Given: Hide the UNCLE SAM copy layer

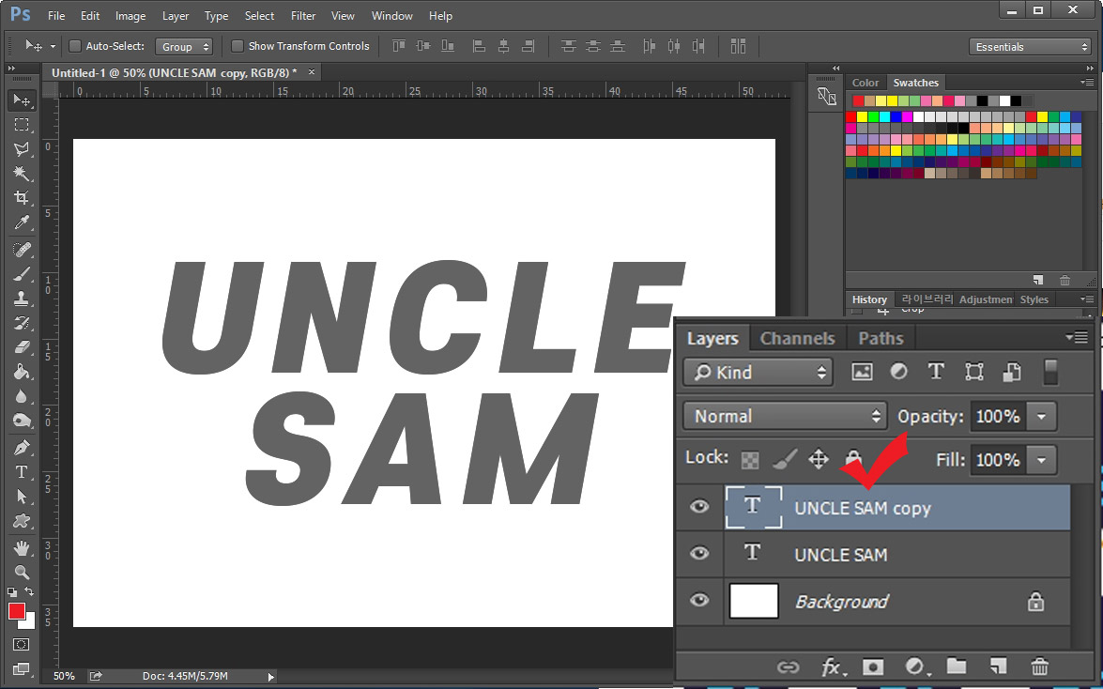Looking at the screenshot, I should 699,507.
